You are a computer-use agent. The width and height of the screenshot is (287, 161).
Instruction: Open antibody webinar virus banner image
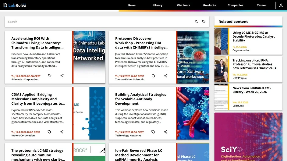click(x=193, y=113)
